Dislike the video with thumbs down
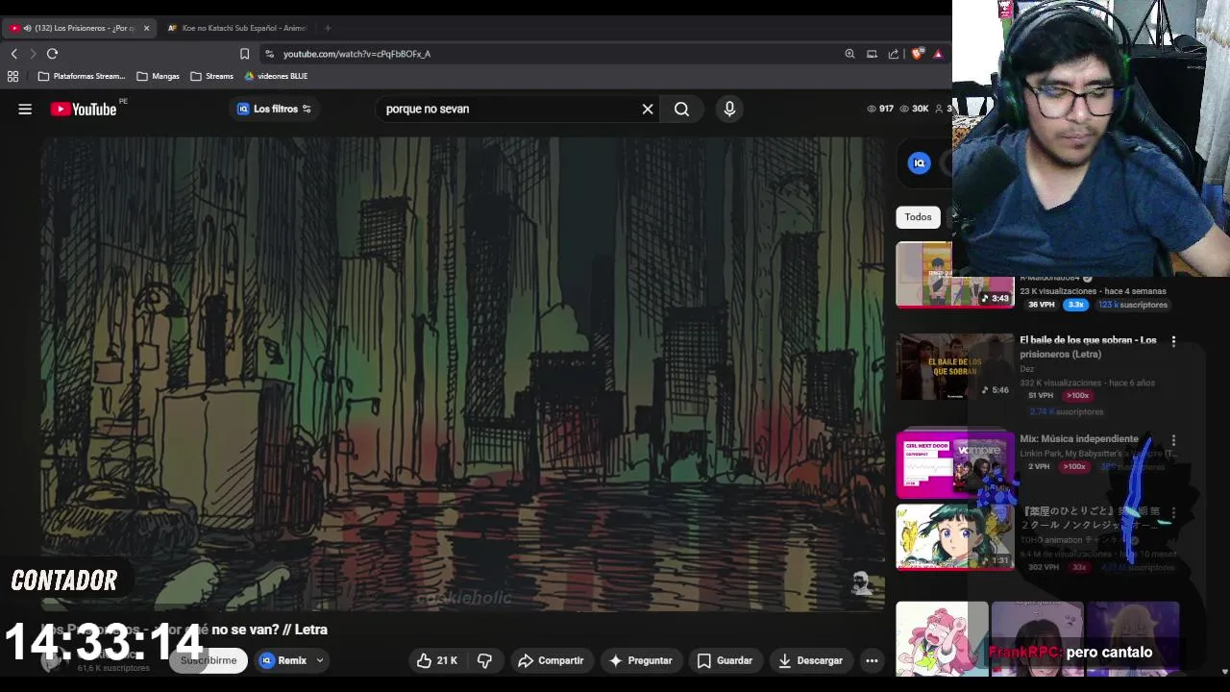The height and width of the screenshot is (692, 1230). point(484,660)
